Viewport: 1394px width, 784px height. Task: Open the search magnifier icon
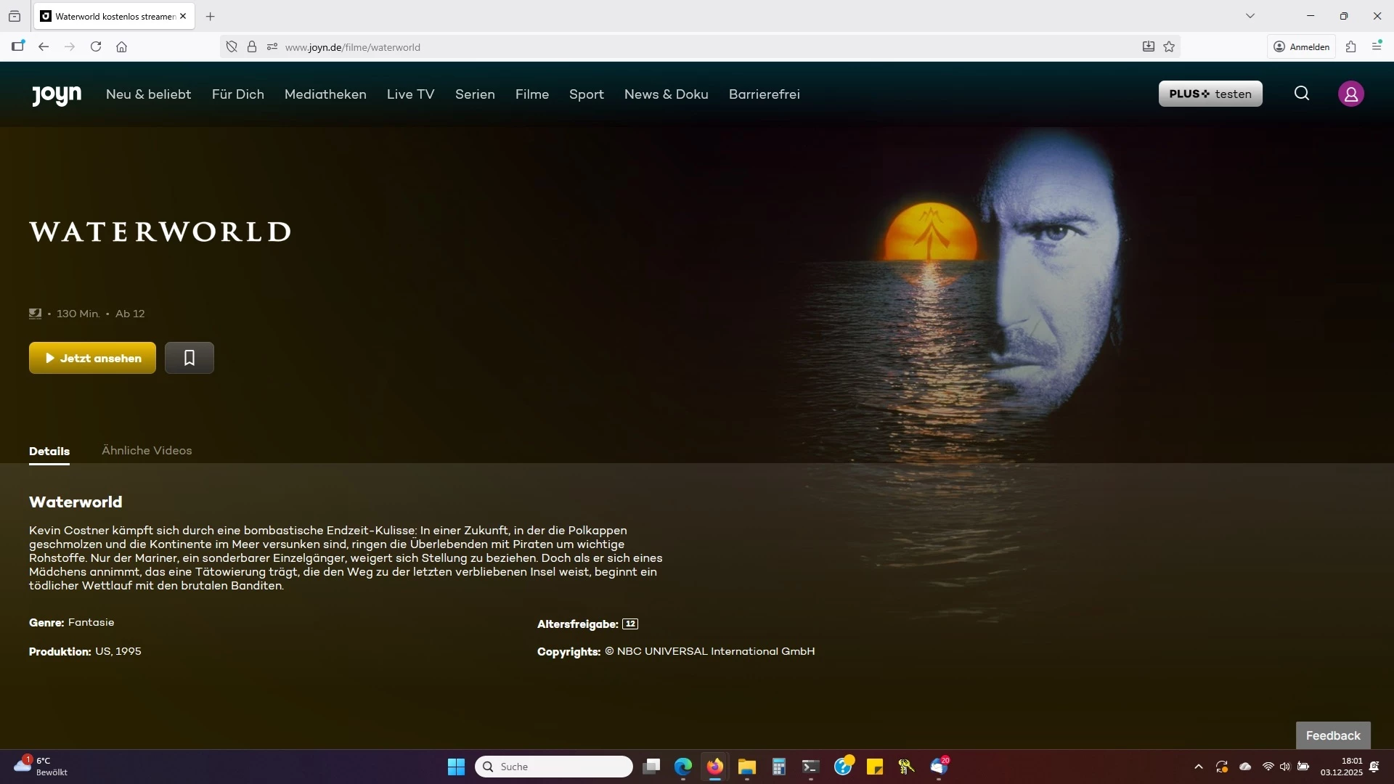click(1301, 94)
